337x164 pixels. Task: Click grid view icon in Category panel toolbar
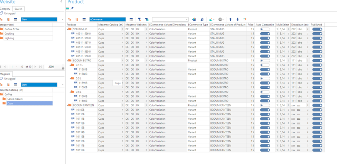click(x=16, y=19)
